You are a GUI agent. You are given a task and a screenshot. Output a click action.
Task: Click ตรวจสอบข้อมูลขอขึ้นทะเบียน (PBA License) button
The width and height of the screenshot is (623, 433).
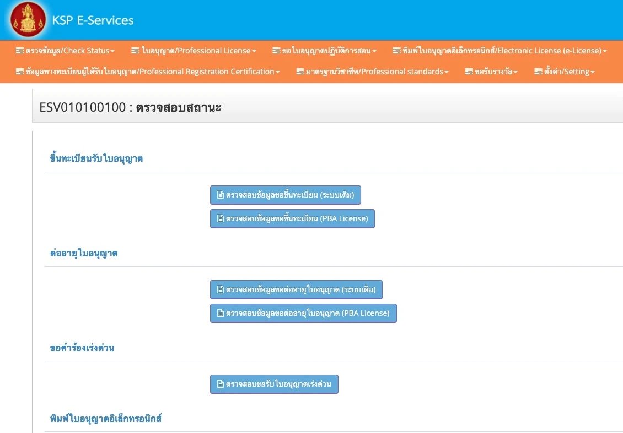click(292, 218)
